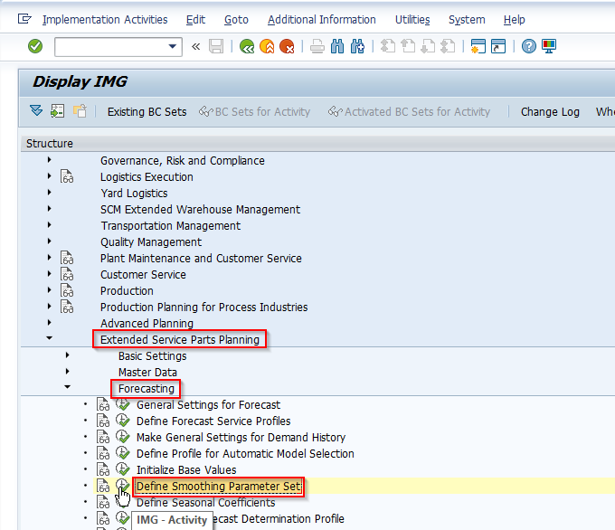Click the Generate Shortcut icon

498,47
